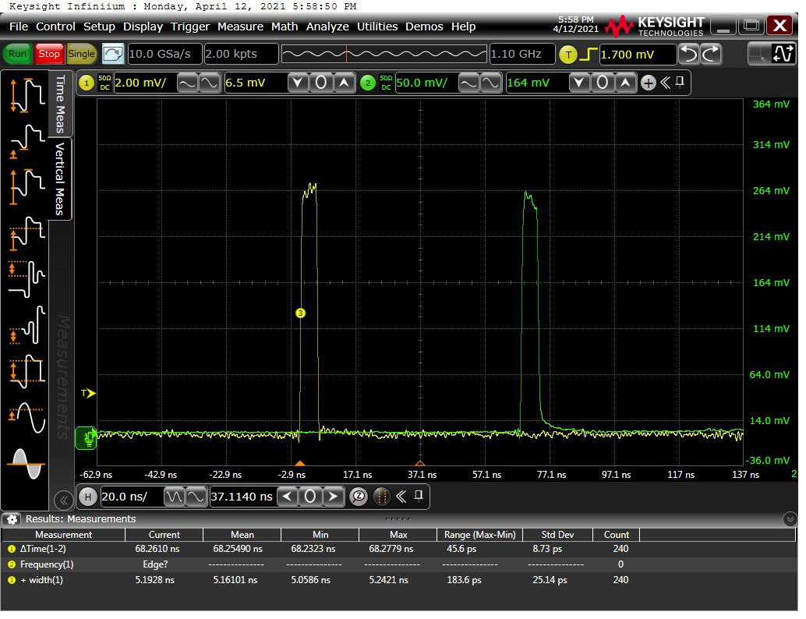Viewport: 806px width, 619px height.
Task: Toggle channel 2 on/off button
Action: [368, 83]
